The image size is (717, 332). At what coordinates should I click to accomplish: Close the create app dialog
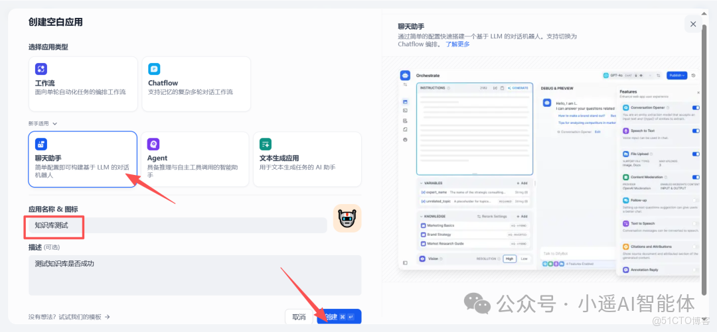pos(693,24)
